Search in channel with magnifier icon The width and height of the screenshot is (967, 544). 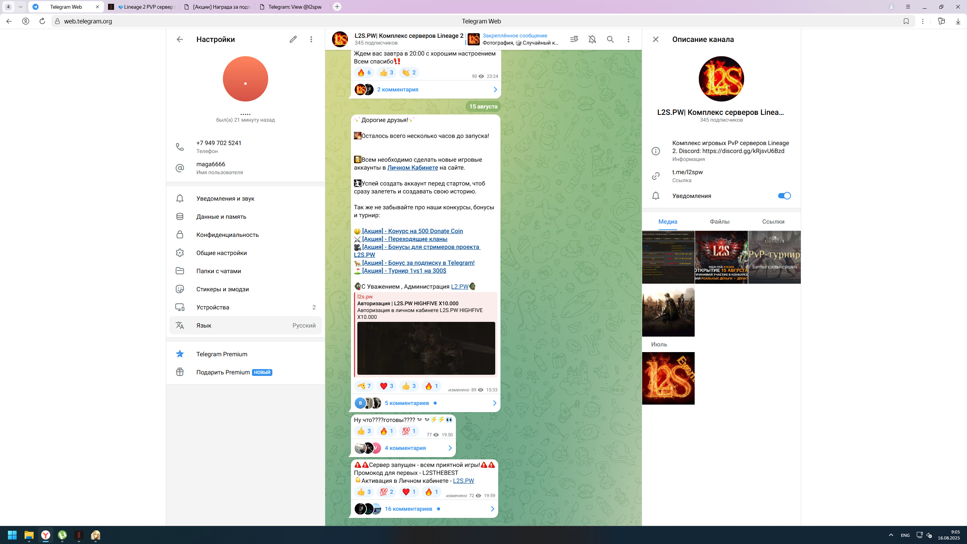pyautogui.click(x=610, y=39)
